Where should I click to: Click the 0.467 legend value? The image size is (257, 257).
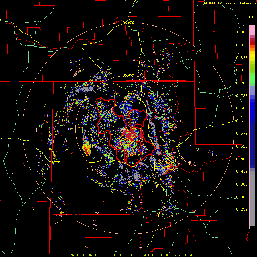[242, 159]
